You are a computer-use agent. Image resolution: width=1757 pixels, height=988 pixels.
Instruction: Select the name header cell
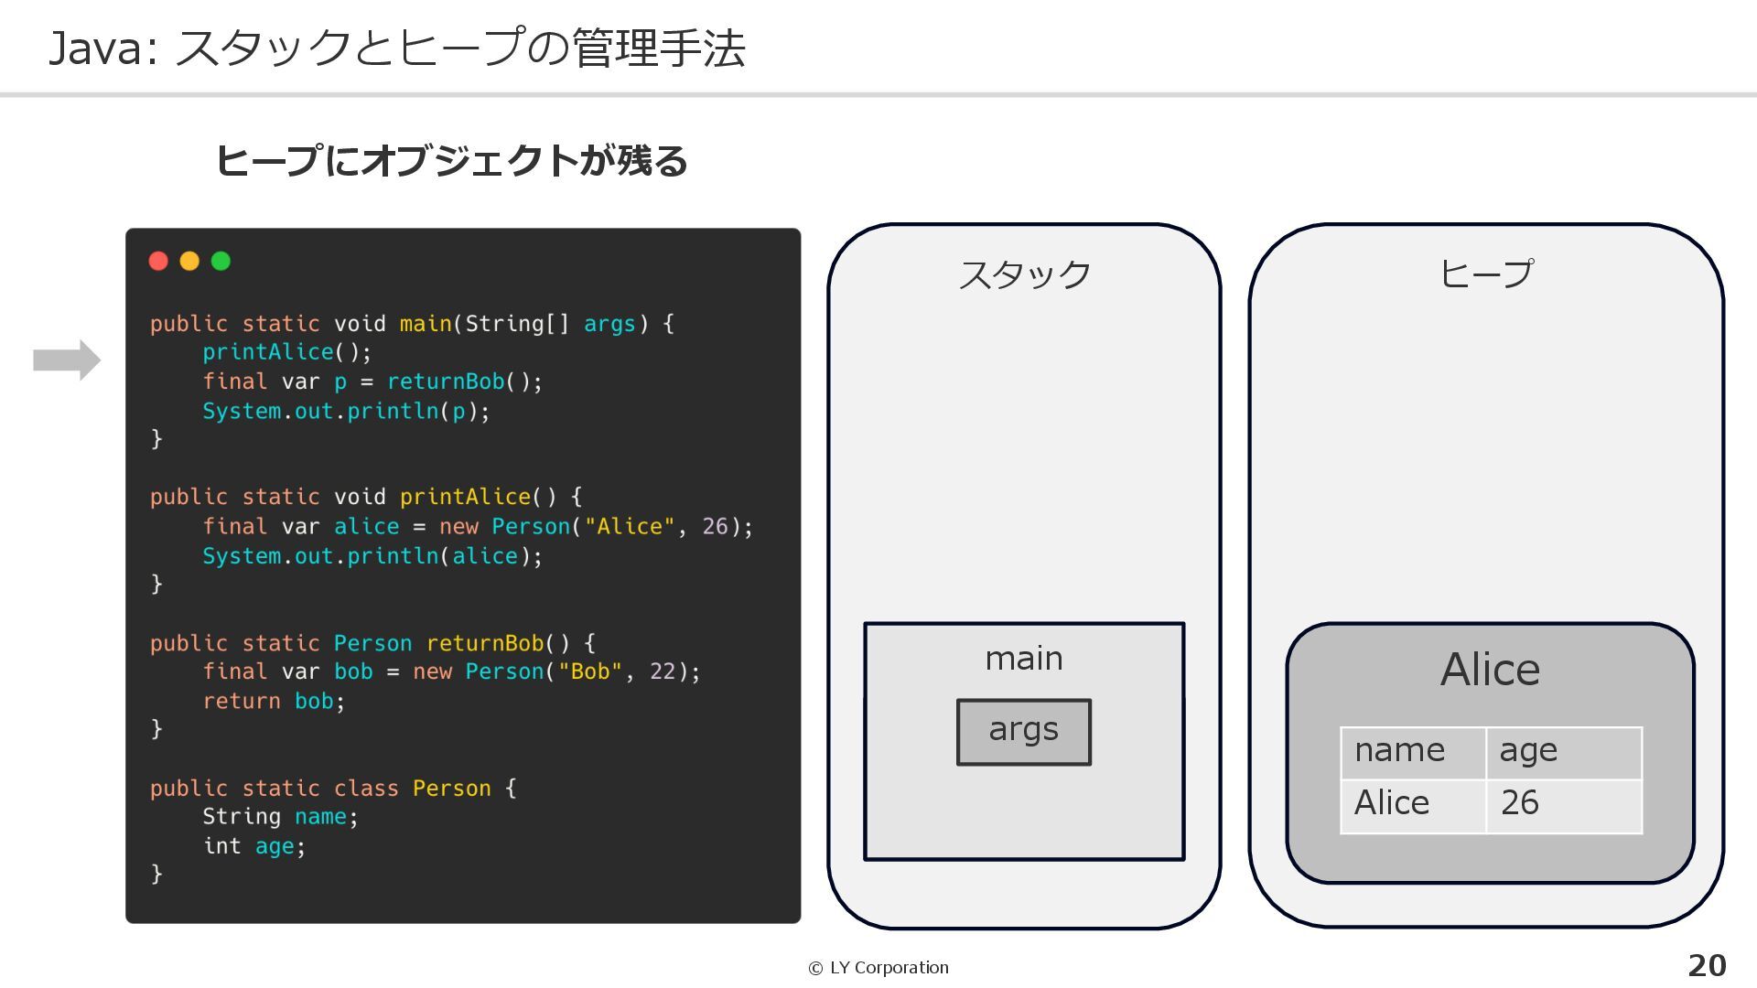(x=1412, y=752)
